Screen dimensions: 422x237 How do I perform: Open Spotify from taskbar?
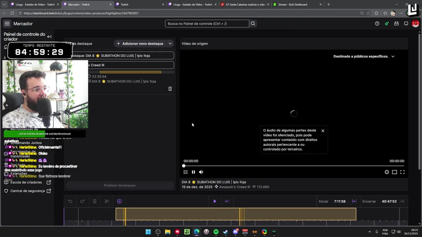pyautogui.click(x=216, y=232)
